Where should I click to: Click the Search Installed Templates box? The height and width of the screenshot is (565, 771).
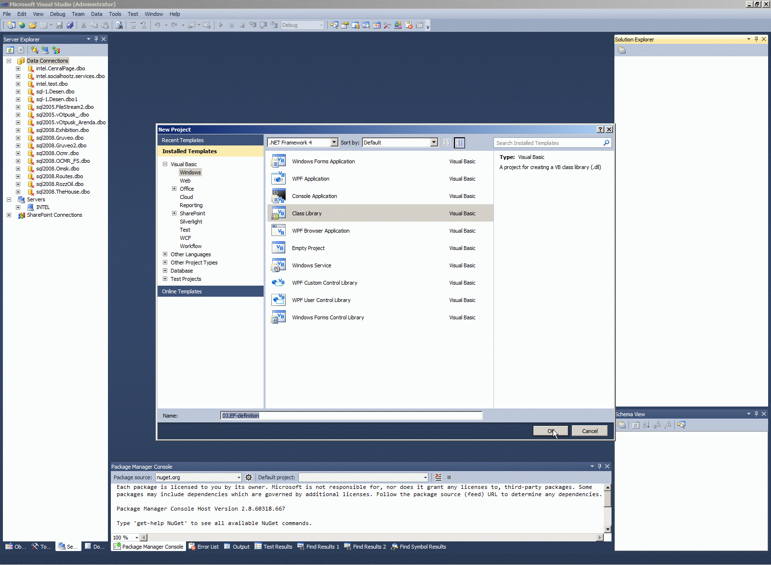[548, 143]
